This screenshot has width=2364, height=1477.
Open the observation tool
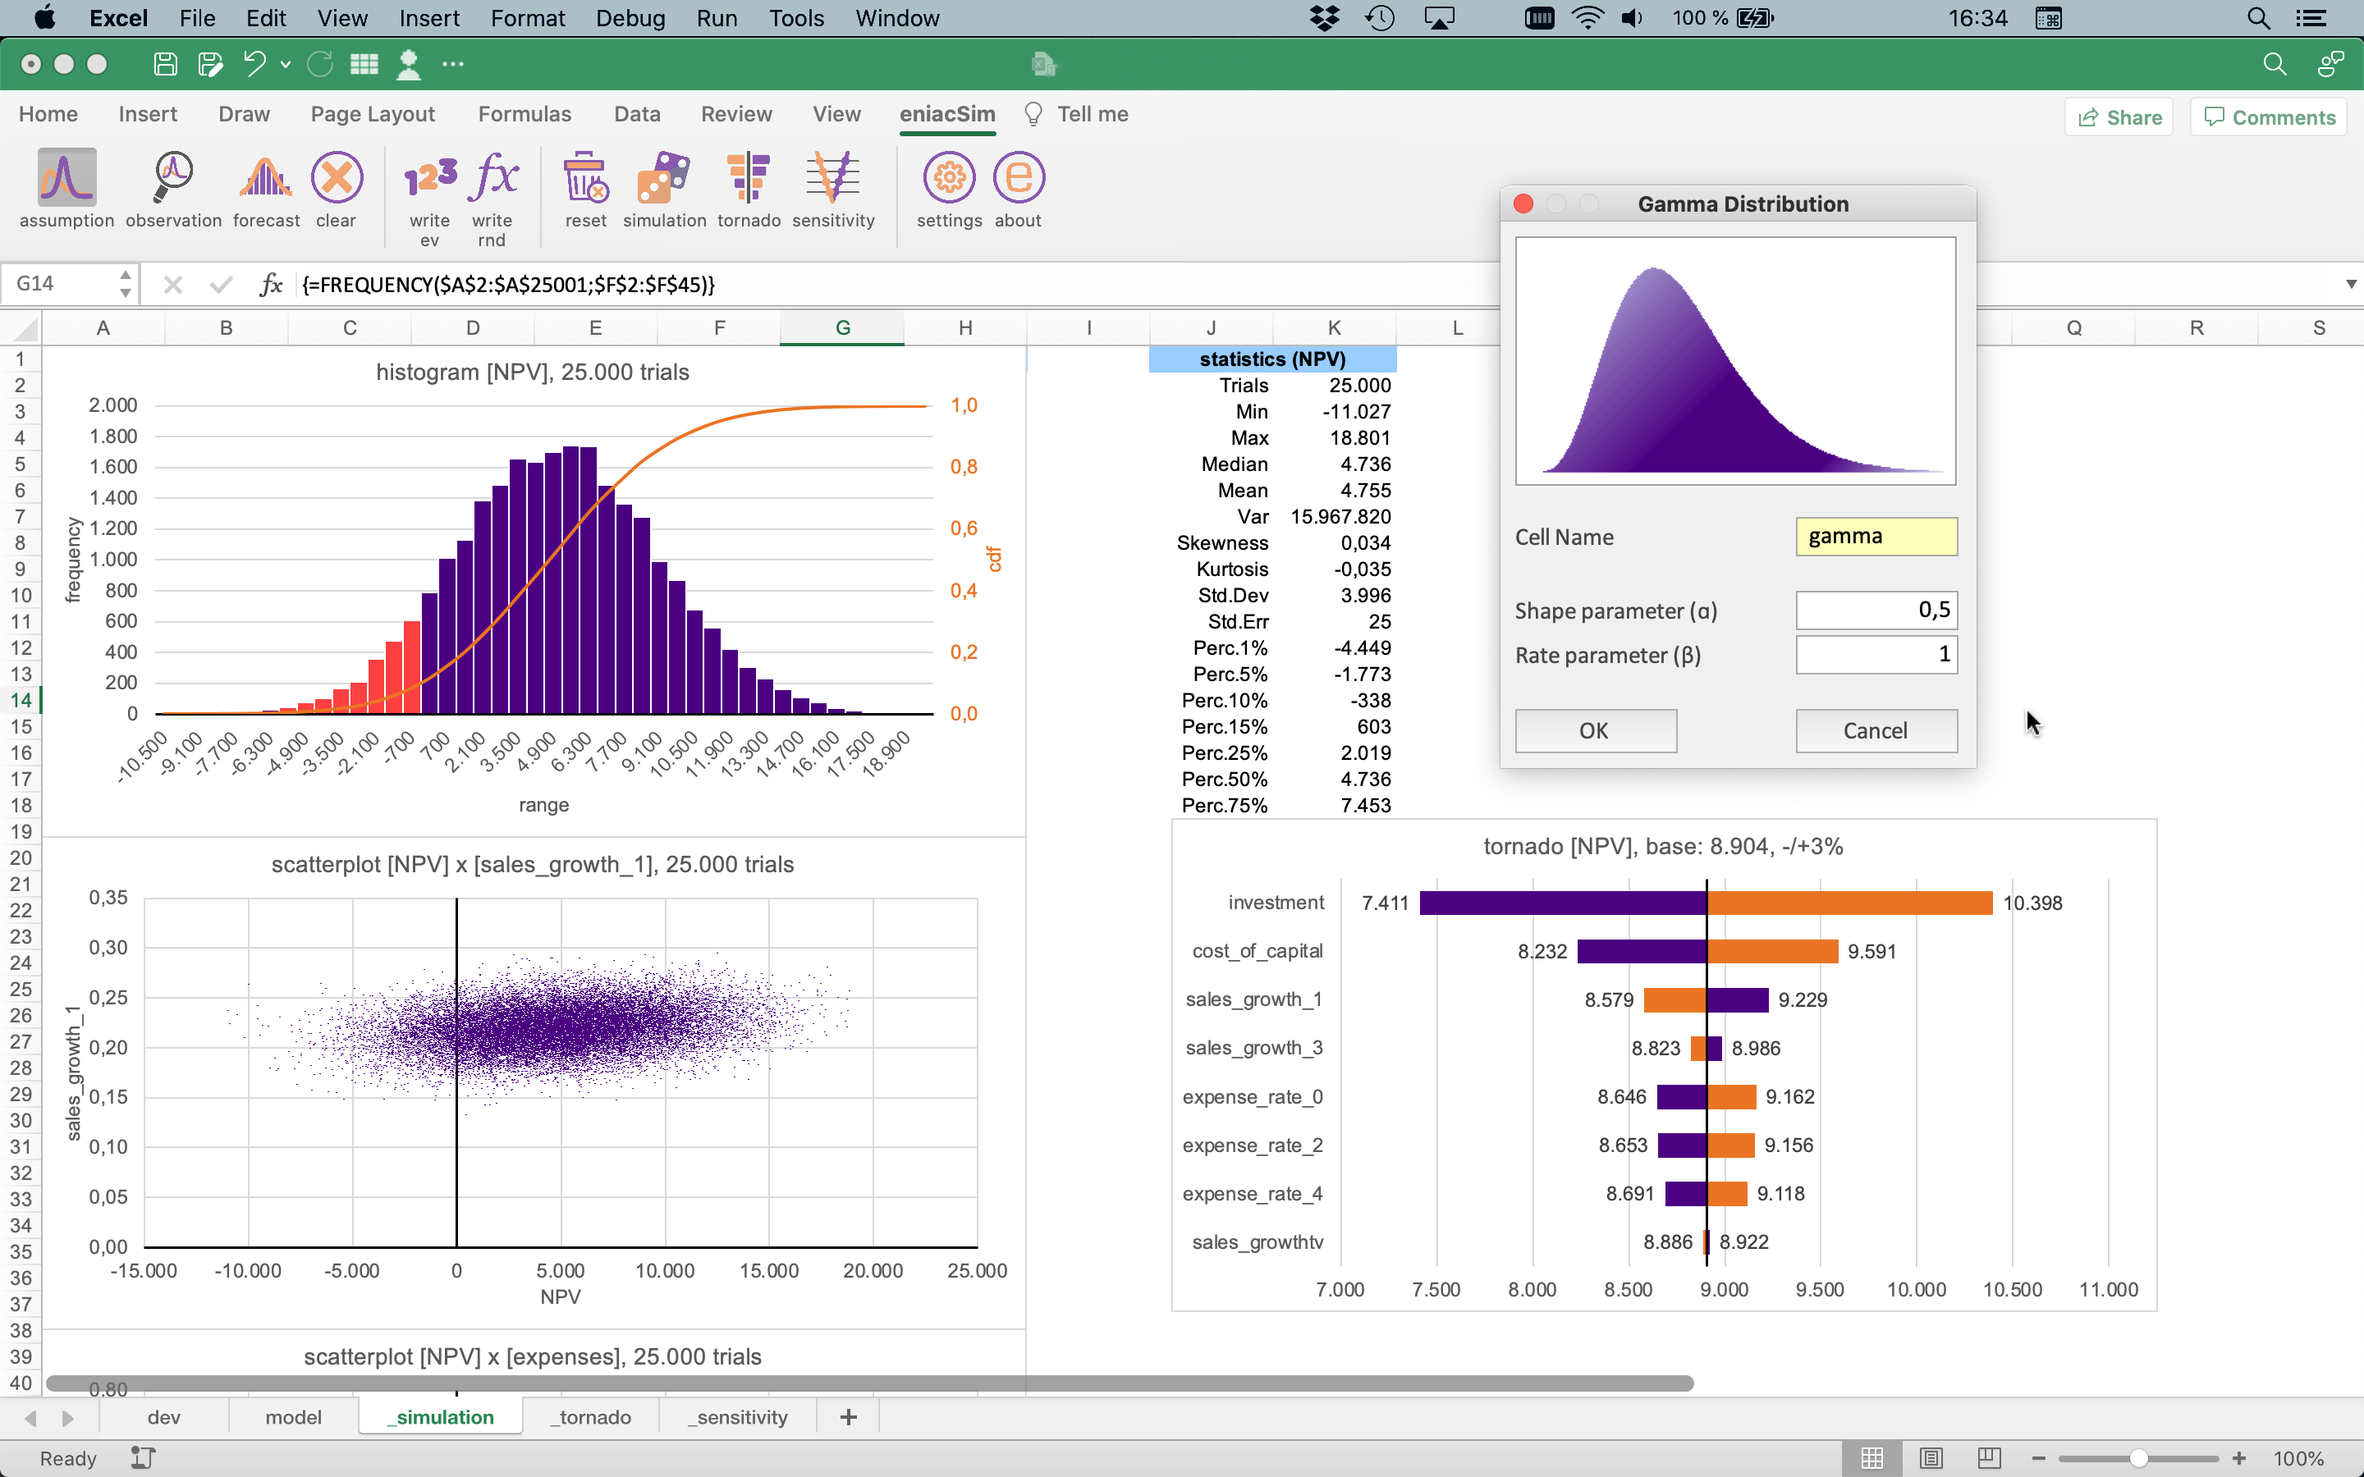coord(173,179)
